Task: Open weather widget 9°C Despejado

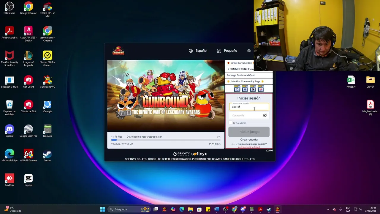Action: [13, 209]
